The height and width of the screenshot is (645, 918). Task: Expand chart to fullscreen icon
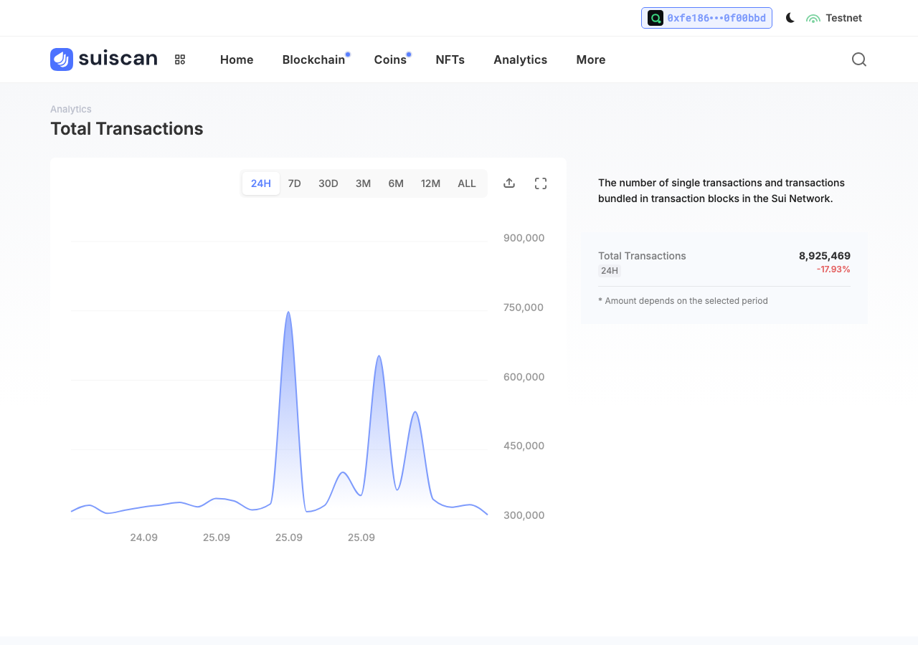click(x=541, y=183)
